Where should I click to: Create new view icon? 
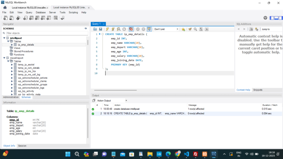37,18
